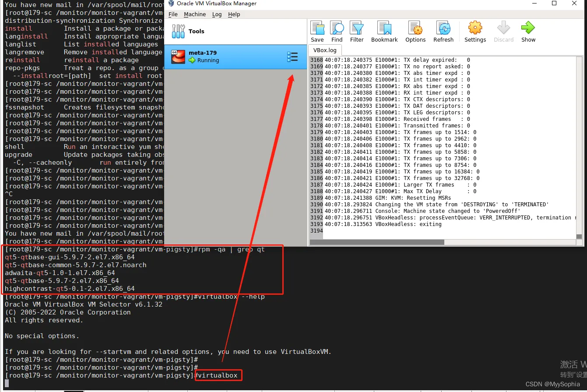Open log viewer Options
Image resolution: width=587 pixels, height=392 pixels.
click(415, 28)
